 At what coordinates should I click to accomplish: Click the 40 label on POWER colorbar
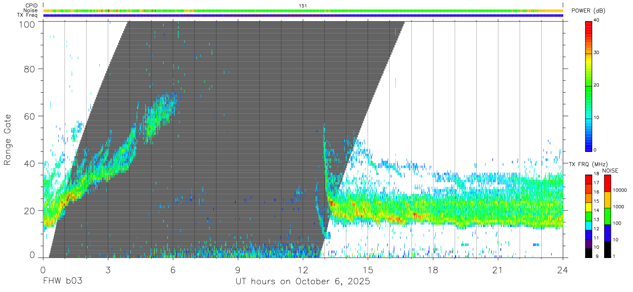596,20
